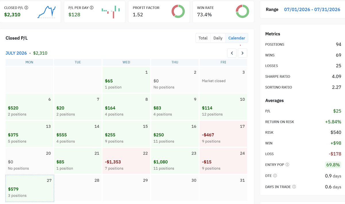
Task: Select July 7 day with $20 profit
Action: coord(78,107)
